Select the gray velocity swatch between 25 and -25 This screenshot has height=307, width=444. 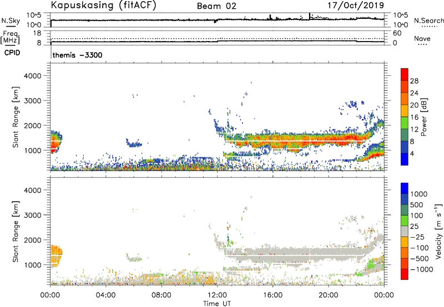pyautogui.click(x=405, y=231)
